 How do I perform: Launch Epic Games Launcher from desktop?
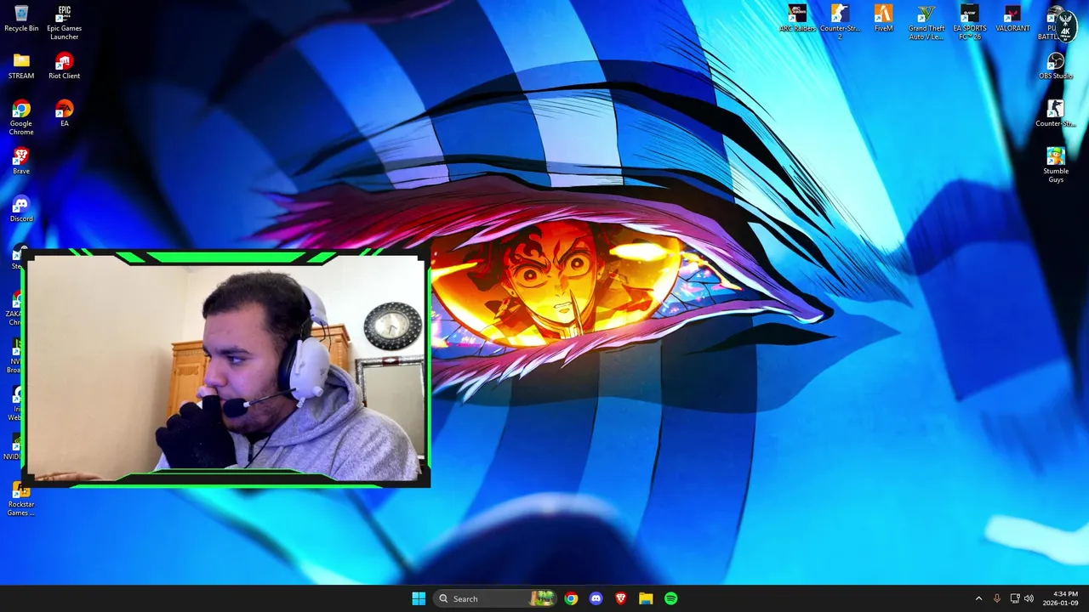click(64, 22)
